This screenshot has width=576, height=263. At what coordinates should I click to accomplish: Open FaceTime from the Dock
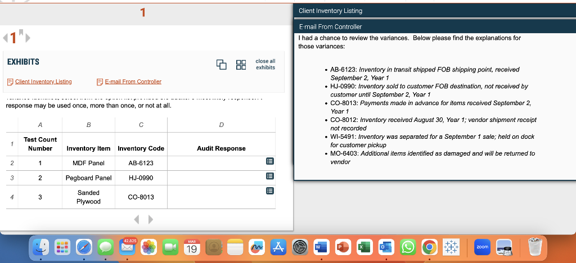[x=170, y=247]
